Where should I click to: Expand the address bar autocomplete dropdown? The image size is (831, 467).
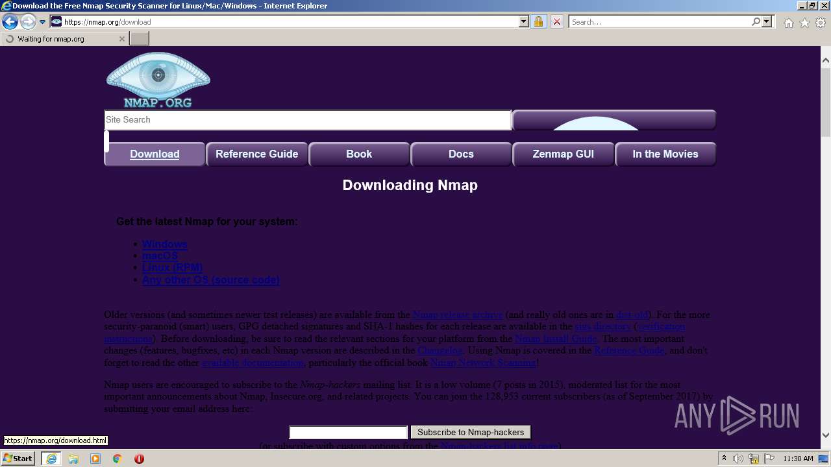click(524, 22)
